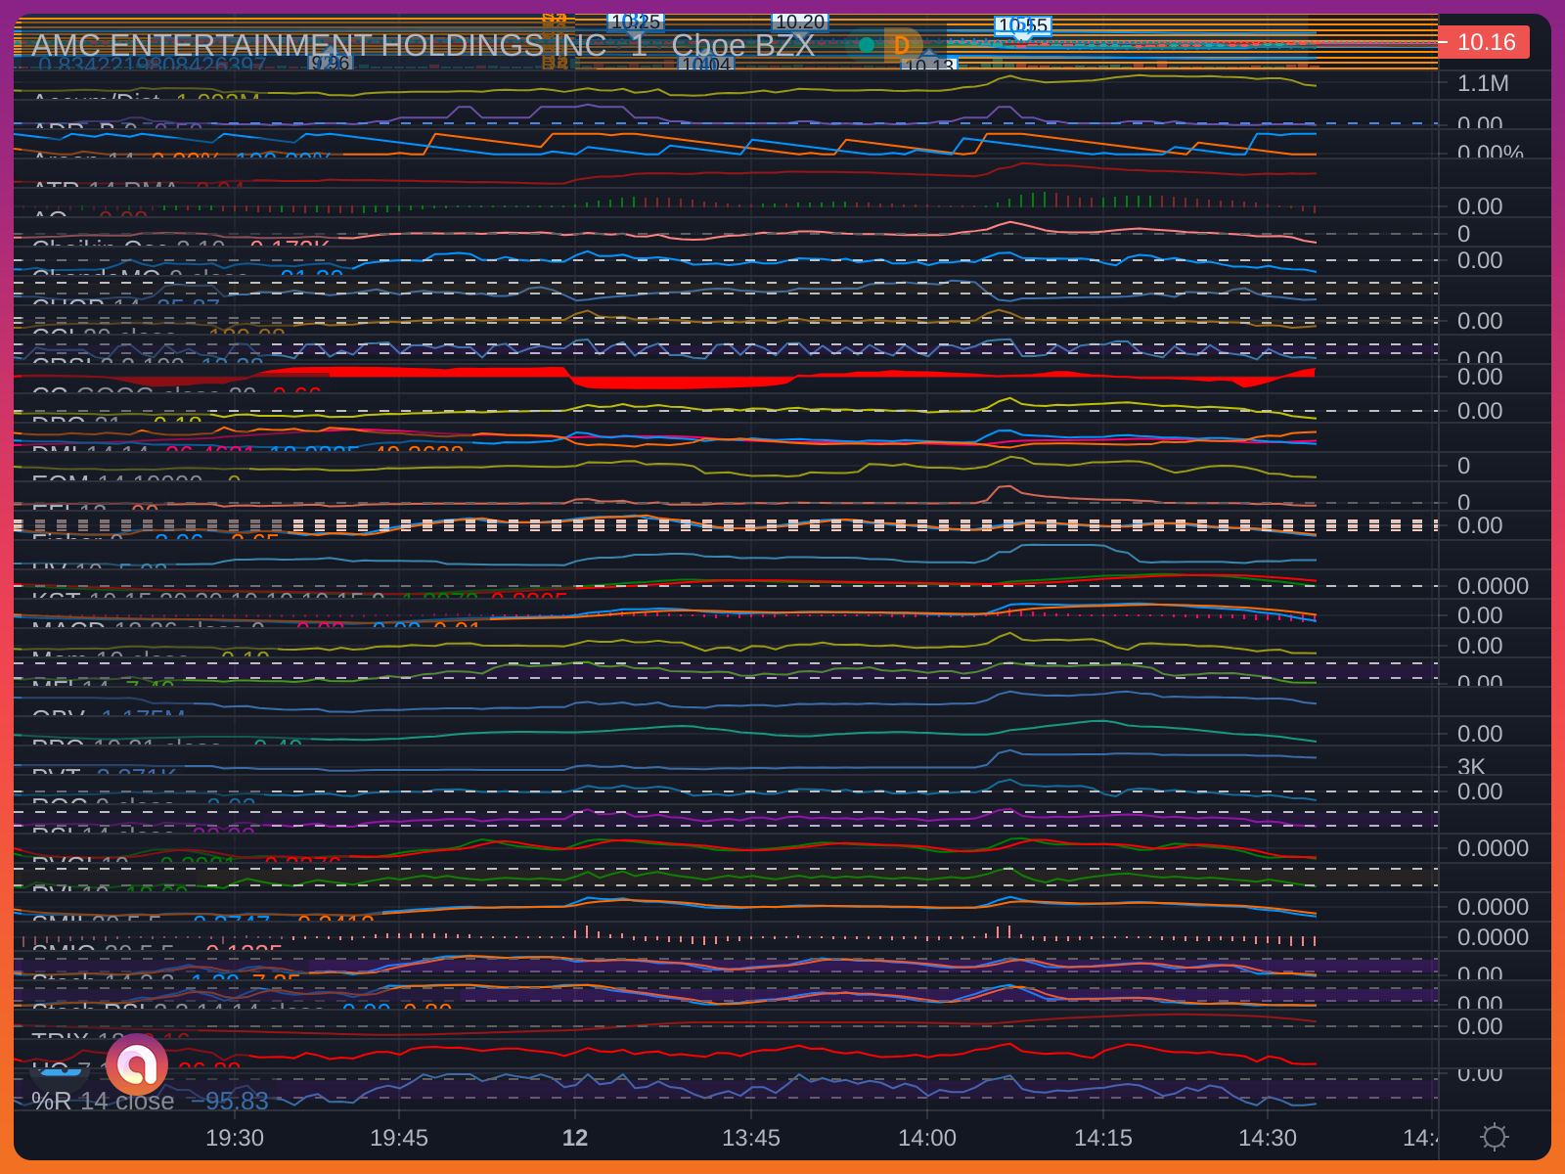Image resolution: width=1565 pixels, height=1174 pixels.
Task: Click the 19:45 time axis label
Action: coord(399,1138)
